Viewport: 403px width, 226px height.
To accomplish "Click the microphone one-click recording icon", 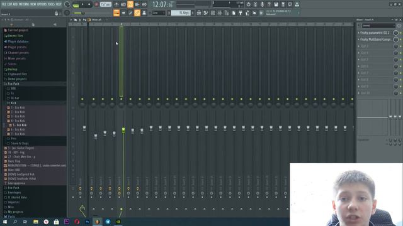I will click(262, 4).
